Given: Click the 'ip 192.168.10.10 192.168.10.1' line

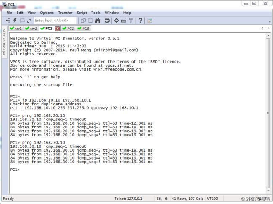Looking at the screenshot, I should click(x=50, y=100).
